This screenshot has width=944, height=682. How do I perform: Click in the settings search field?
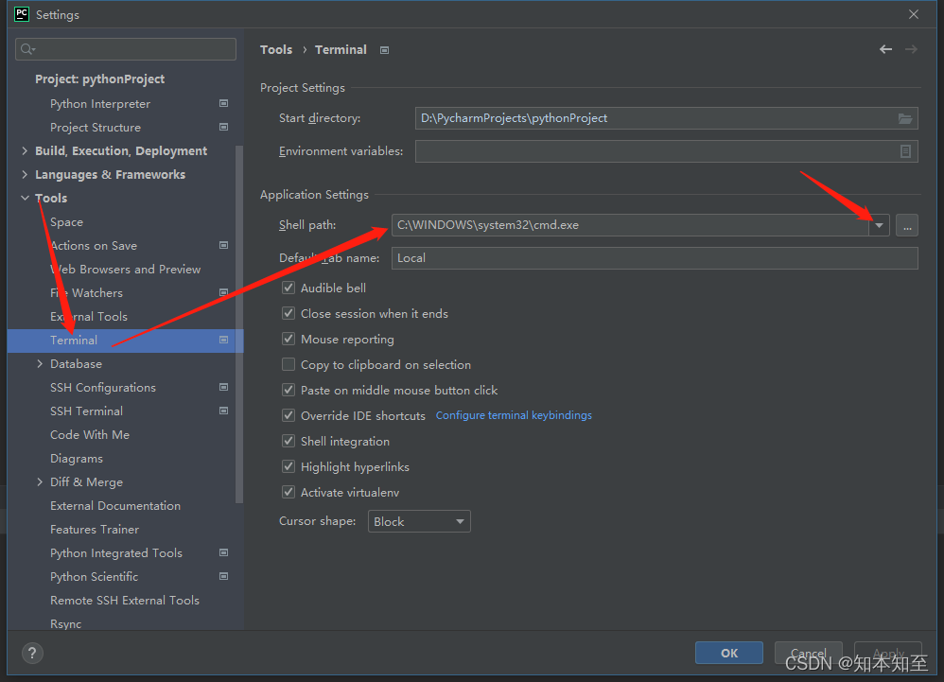126,49
